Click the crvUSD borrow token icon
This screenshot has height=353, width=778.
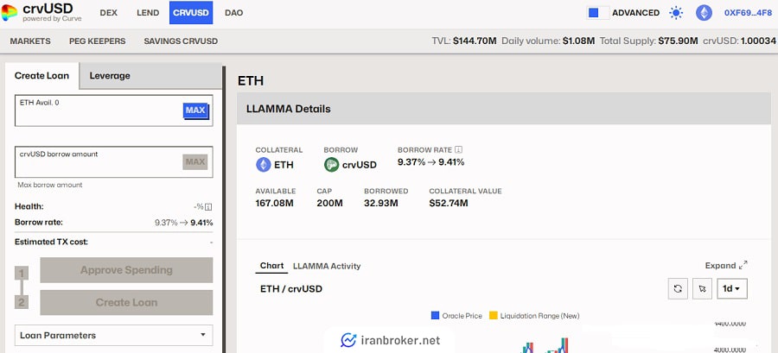[x=331, y=165]
